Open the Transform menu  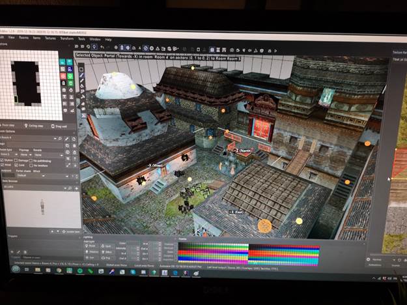click(66, 39)
